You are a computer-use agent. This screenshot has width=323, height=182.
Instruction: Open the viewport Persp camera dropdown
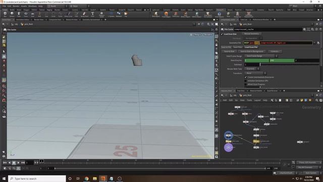(197, 35)
